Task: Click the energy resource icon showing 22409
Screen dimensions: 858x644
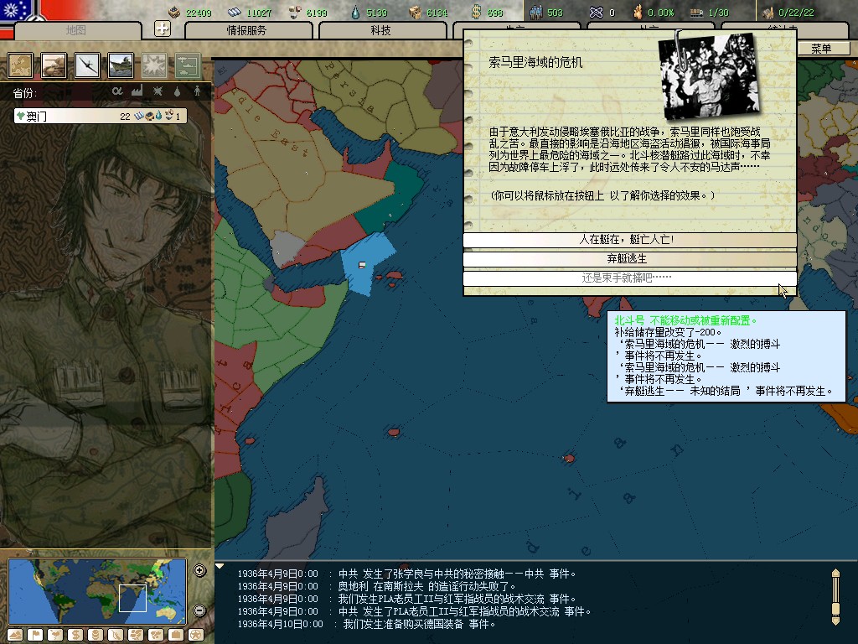Action: pyautogui.click(x=174, y=12)
